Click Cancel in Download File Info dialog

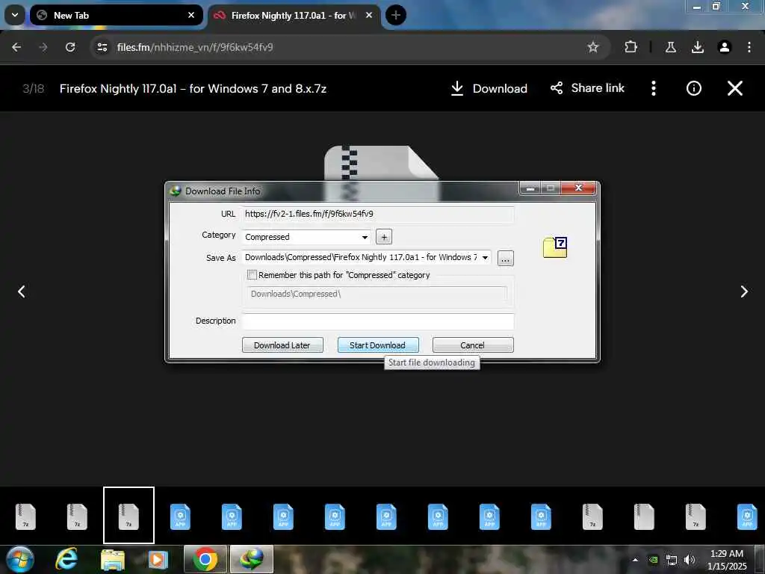click(473, 345)
